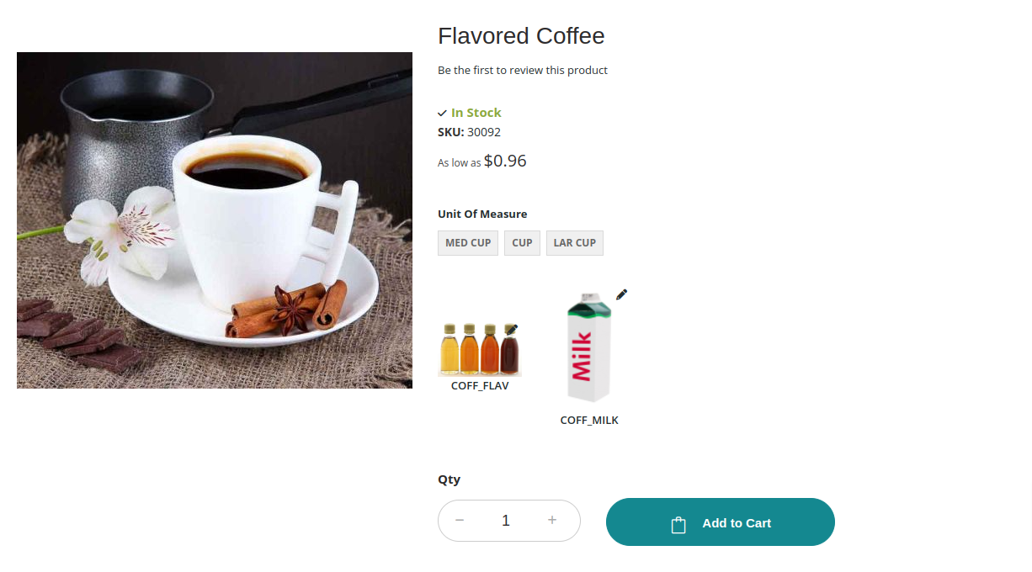This screenshot has width=1032, height=572.
Task: Pick the LAR CUP size option
Action: click(x=574, y=243)
